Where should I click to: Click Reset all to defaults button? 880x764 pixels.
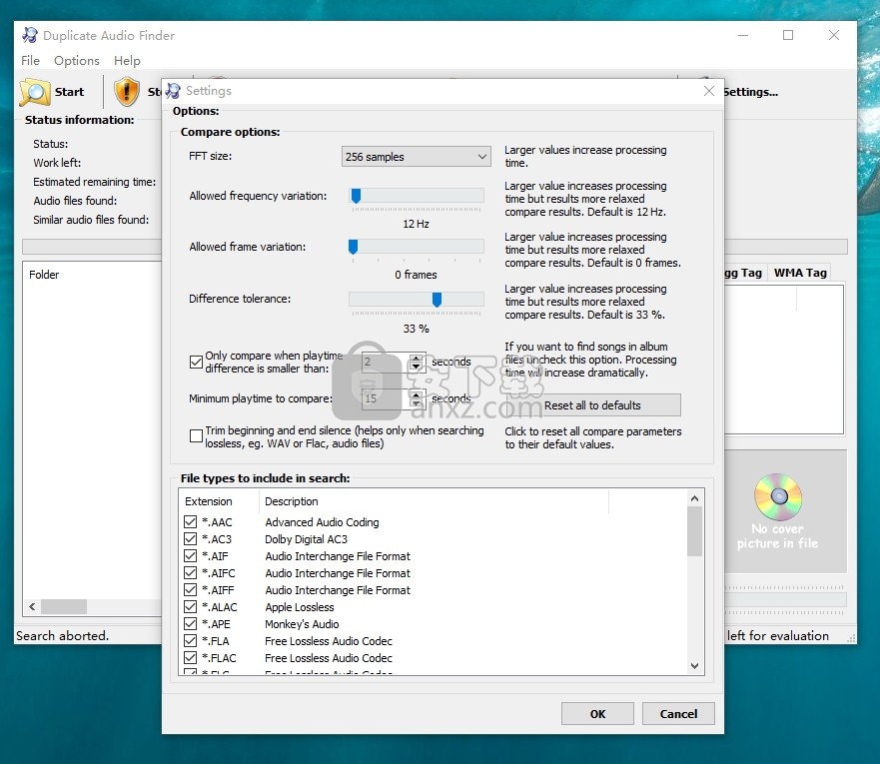point(592,405)
